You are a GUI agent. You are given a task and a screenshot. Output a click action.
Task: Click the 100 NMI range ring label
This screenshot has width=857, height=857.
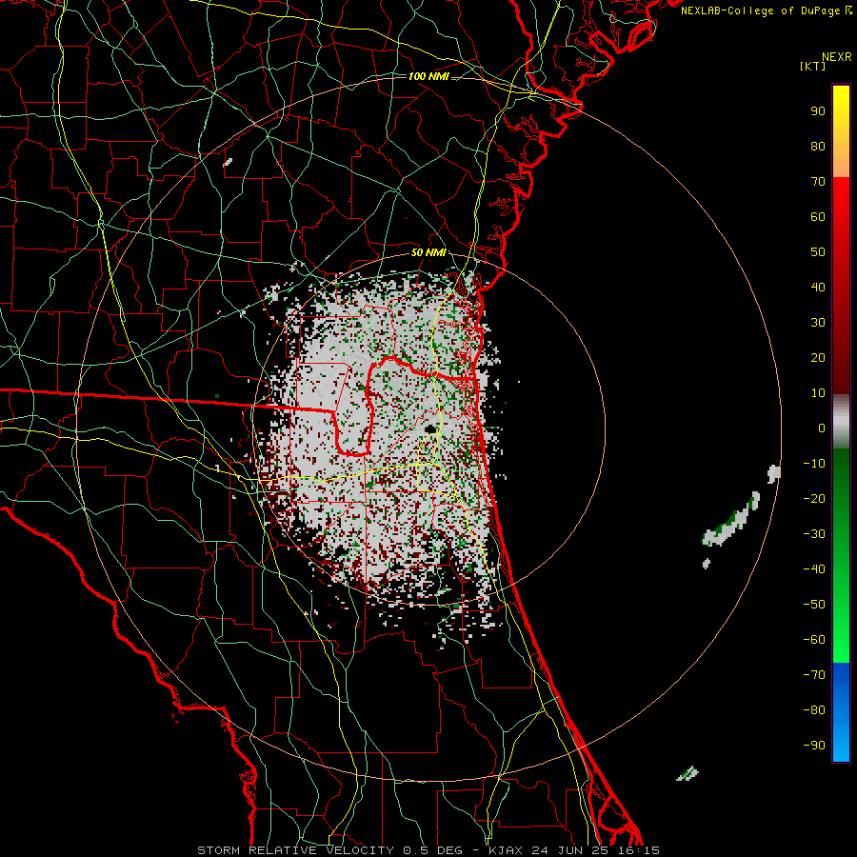point(428,76)
